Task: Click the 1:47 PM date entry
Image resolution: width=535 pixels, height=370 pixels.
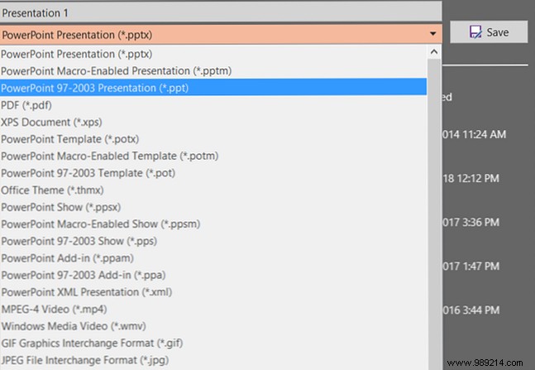Action: pos(471,266)
